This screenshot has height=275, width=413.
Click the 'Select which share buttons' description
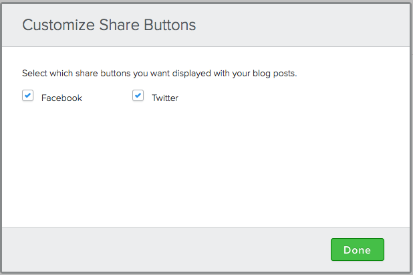pos(159,74)
